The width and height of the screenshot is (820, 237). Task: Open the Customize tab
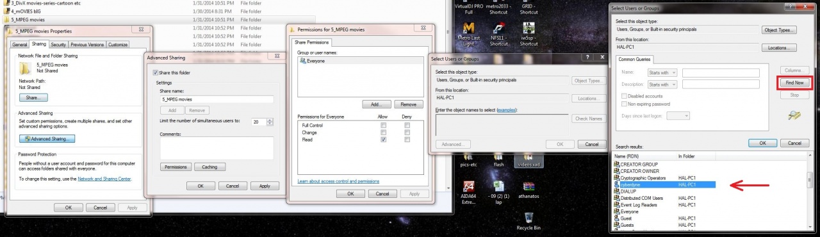click(118, 45)
